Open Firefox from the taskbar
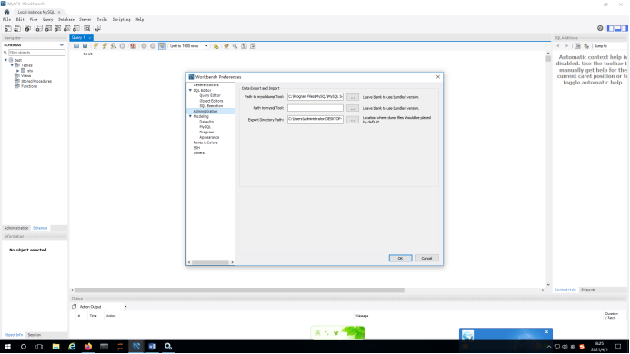 coord(88,347)
